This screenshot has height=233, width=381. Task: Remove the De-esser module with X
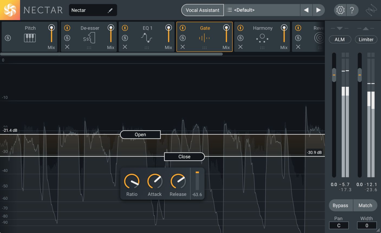point(67,47)
